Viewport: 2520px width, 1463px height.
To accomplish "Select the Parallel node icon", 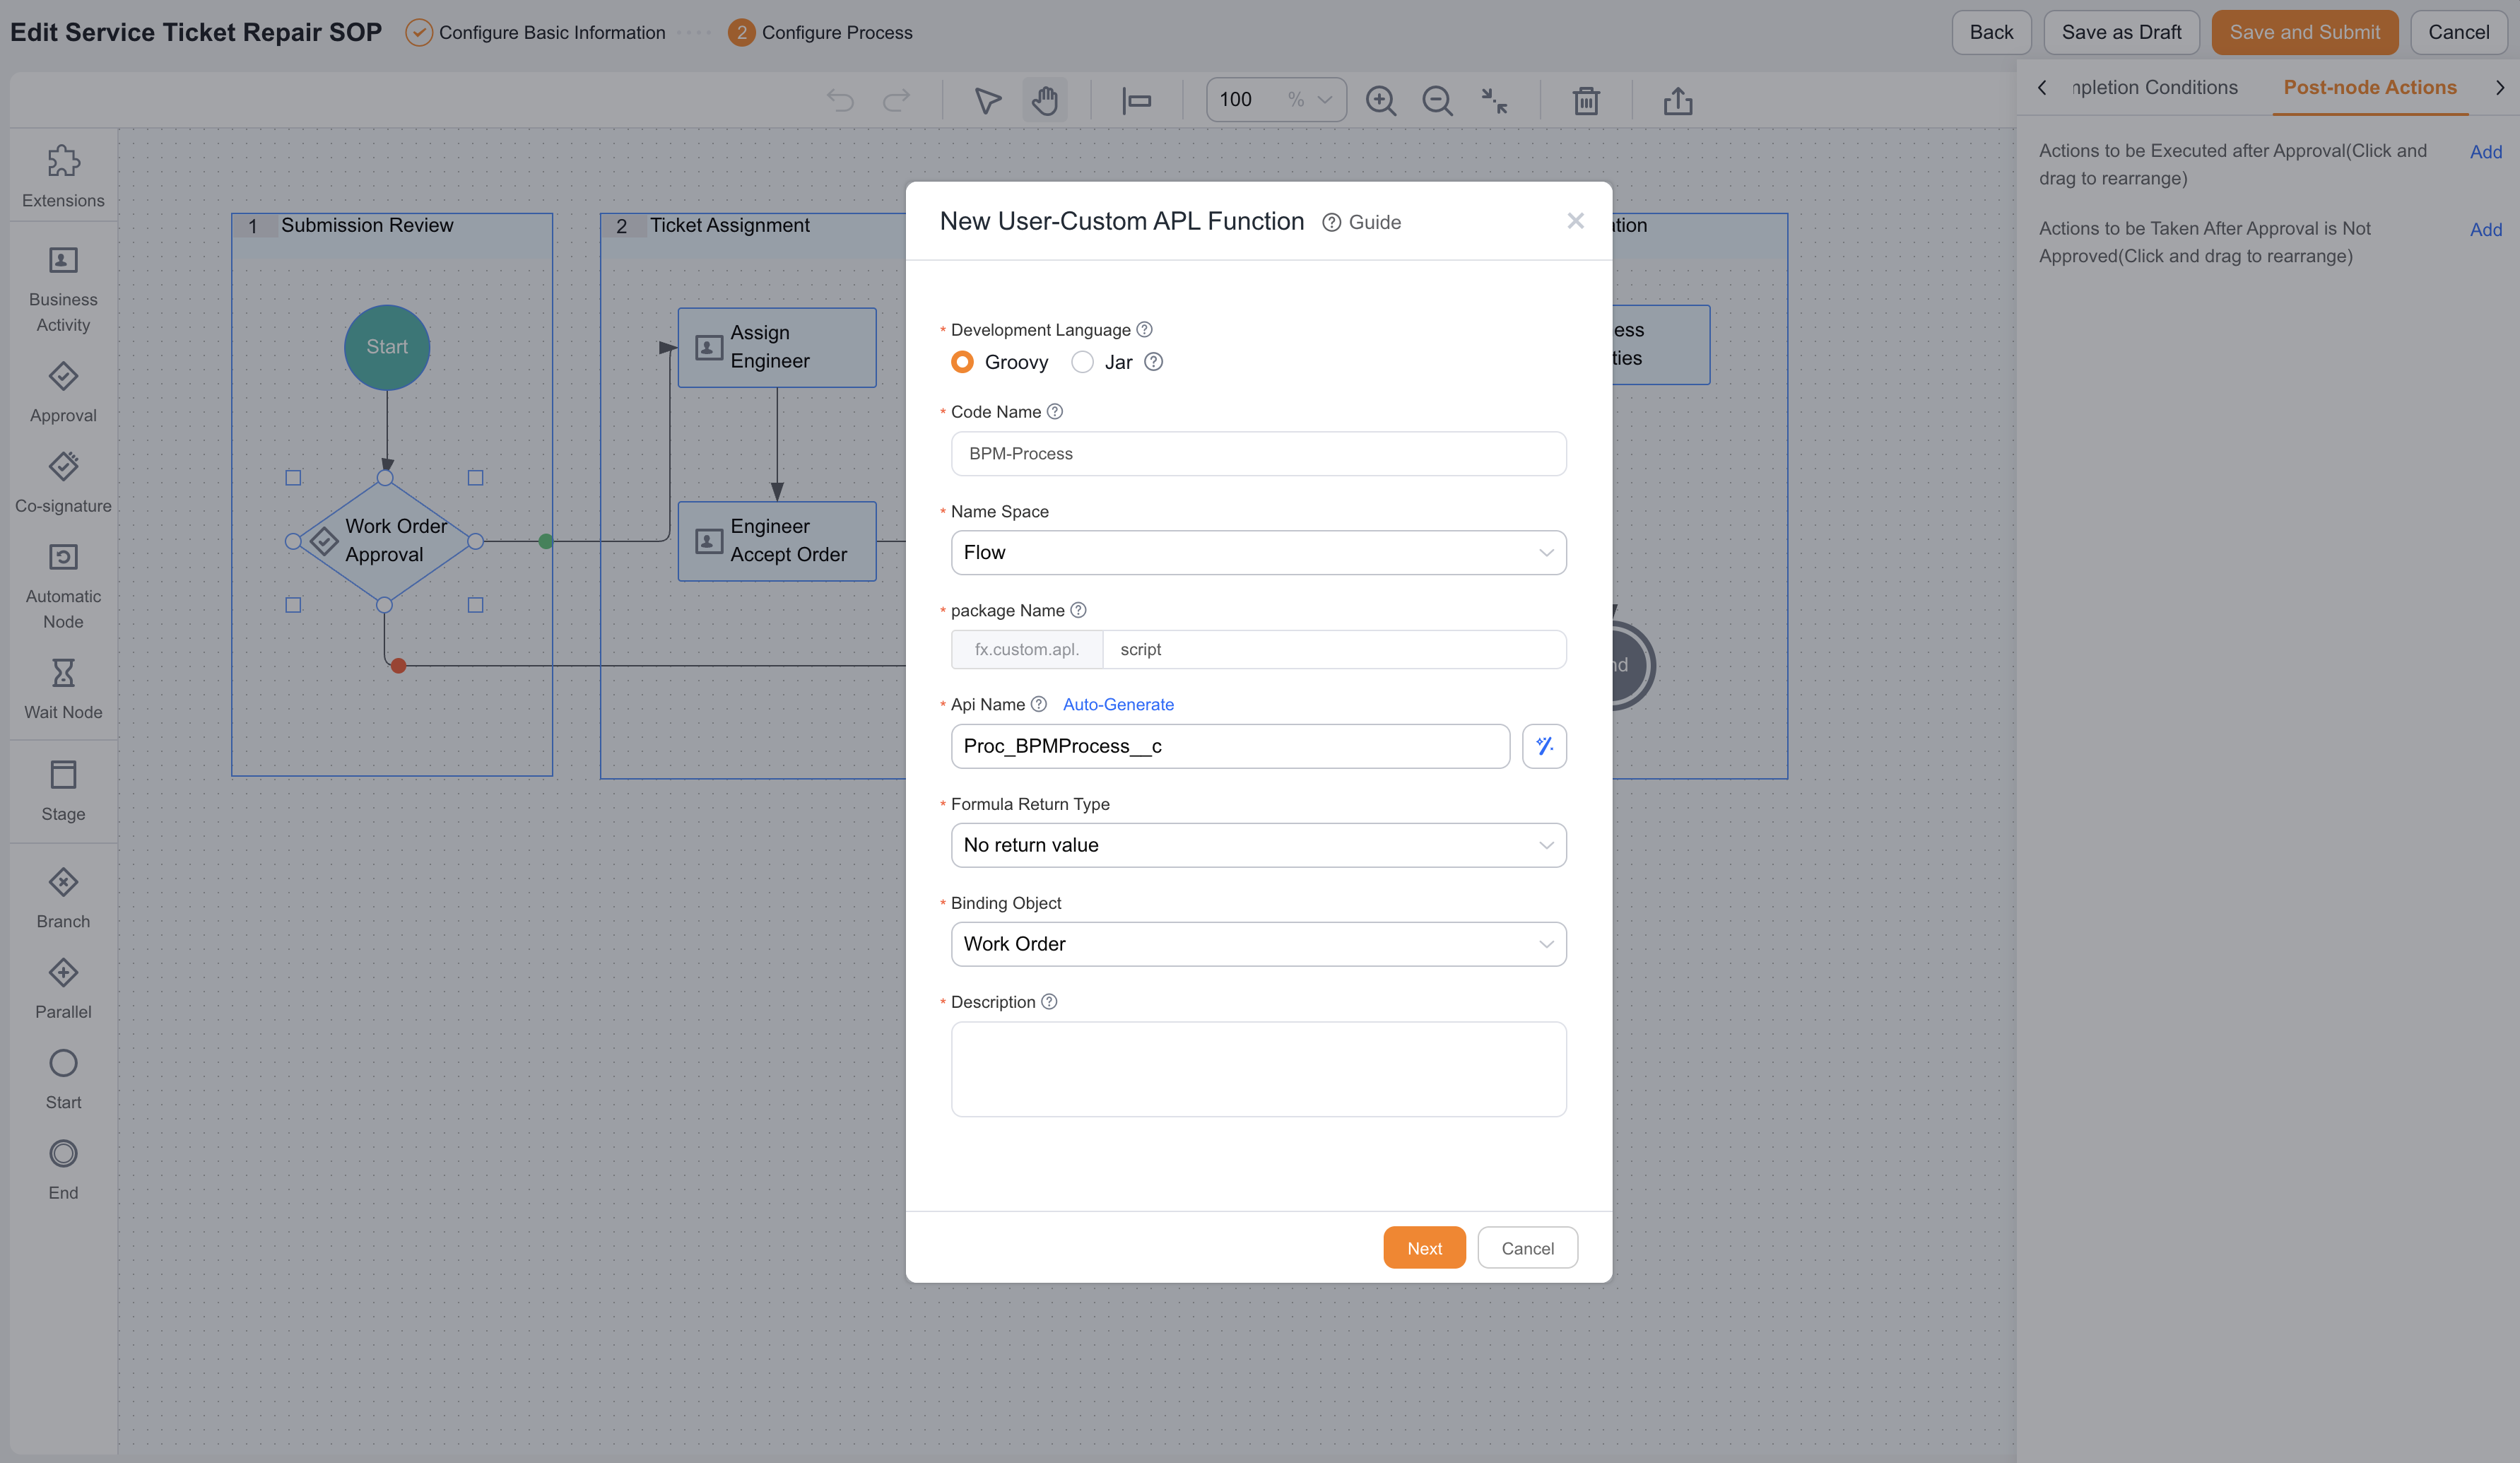I will (x=63, y=972).
